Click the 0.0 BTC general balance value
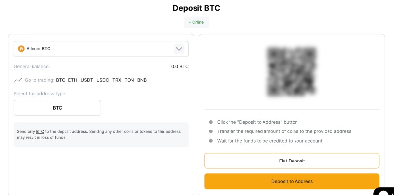This screenshot has height=195, width=394. click(180, 67)
